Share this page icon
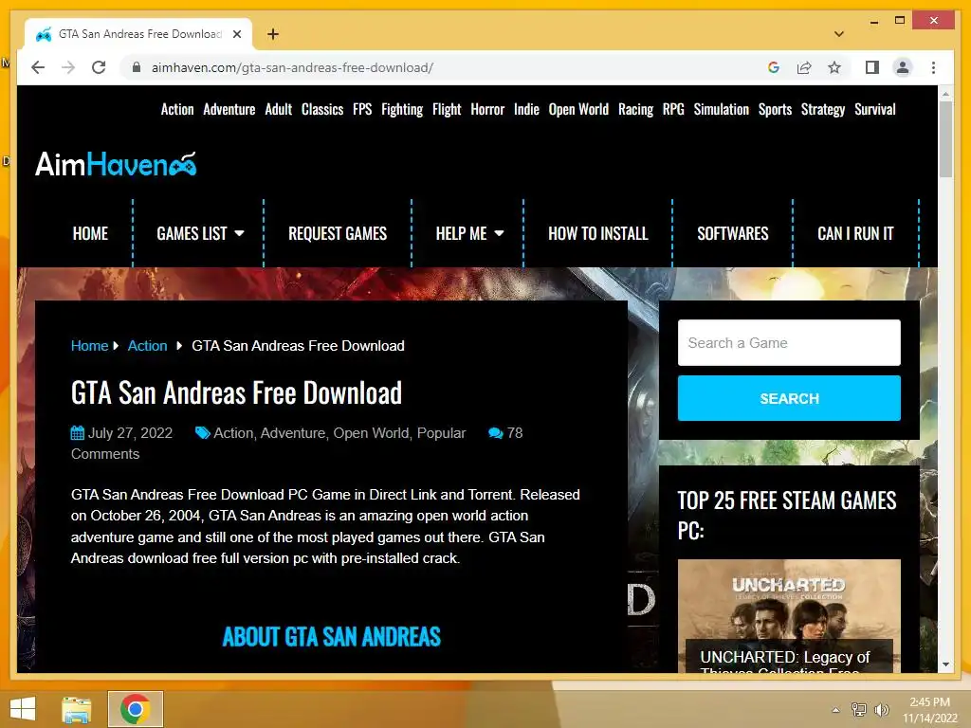This screenshot has height=728, width=971. click(804, 67)
